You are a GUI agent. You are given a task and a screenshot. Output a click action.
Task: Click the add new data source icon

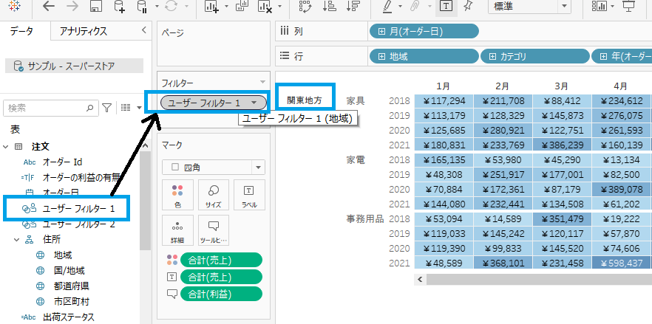(120, 7)
